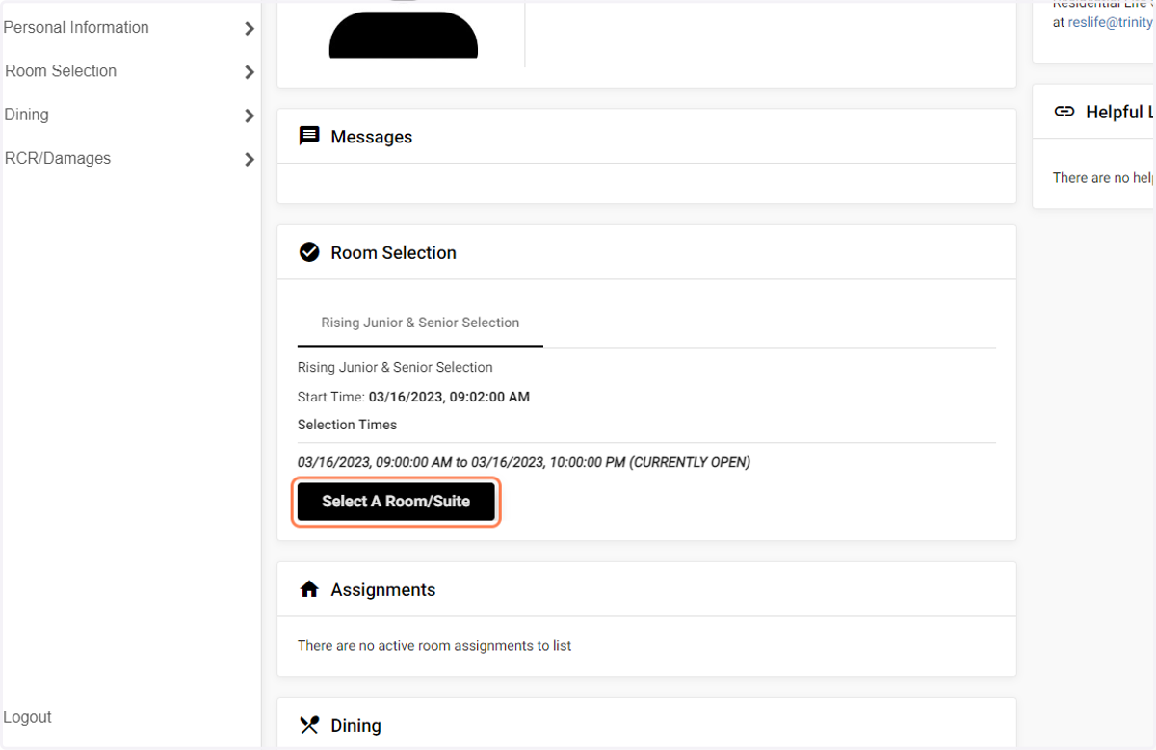Open Dining in the sidebar menu
This screenshot has width=1156, height=750.
[26, 115]
